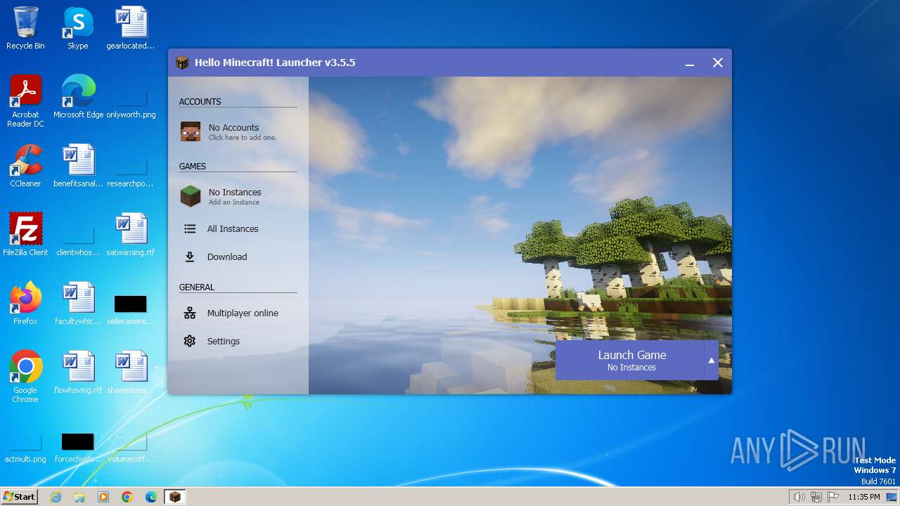Launch Microsoft Edge from the taskbar
900x506 pixels.
151,497
